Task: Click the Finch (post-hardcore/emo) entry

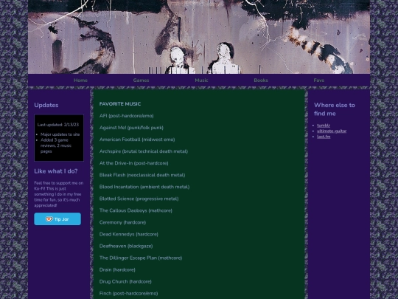Action: [128, 293]
